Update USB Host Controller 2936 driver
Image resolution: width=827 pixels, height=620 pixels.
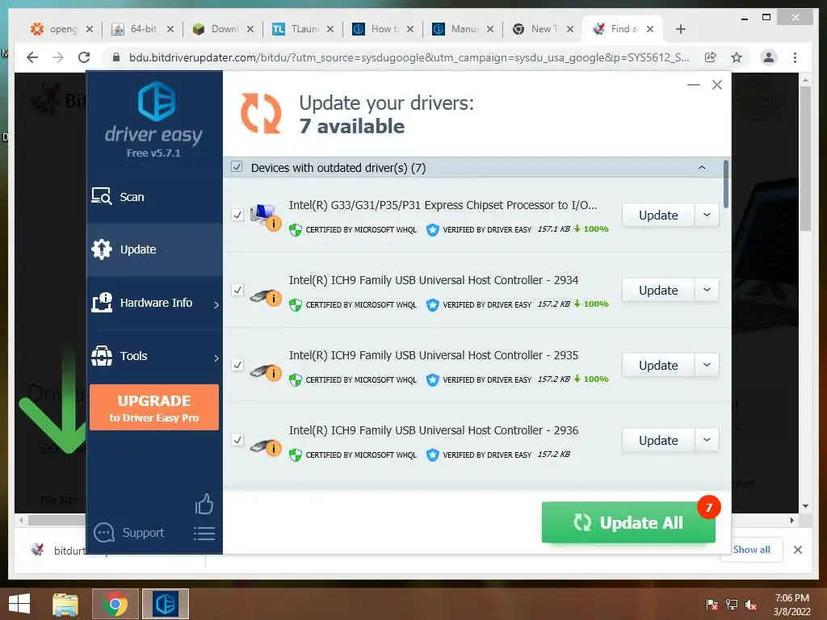658,440
